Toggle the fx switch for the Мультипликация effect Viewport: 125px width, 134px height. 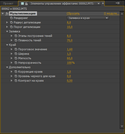(x=7, y=13)
